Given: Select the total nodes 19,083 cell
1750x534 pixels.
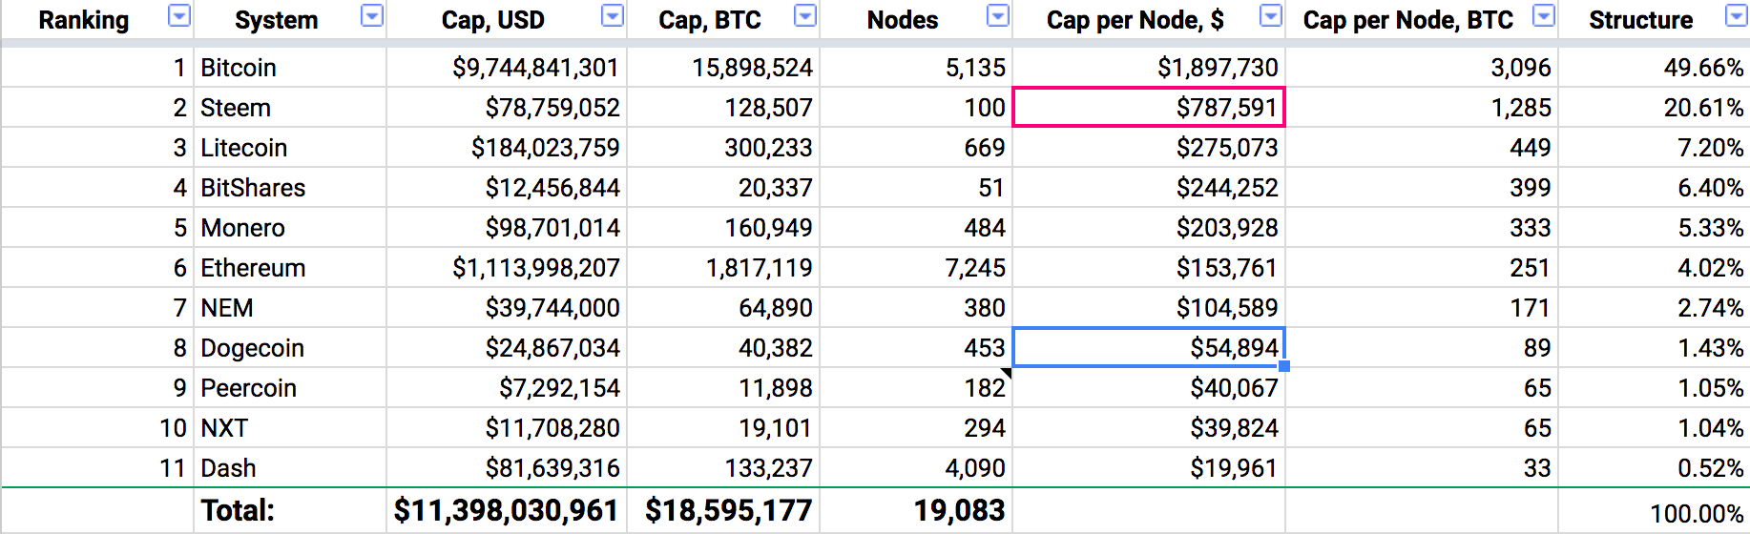Looking at the screenshot, I should coord(916,510).
